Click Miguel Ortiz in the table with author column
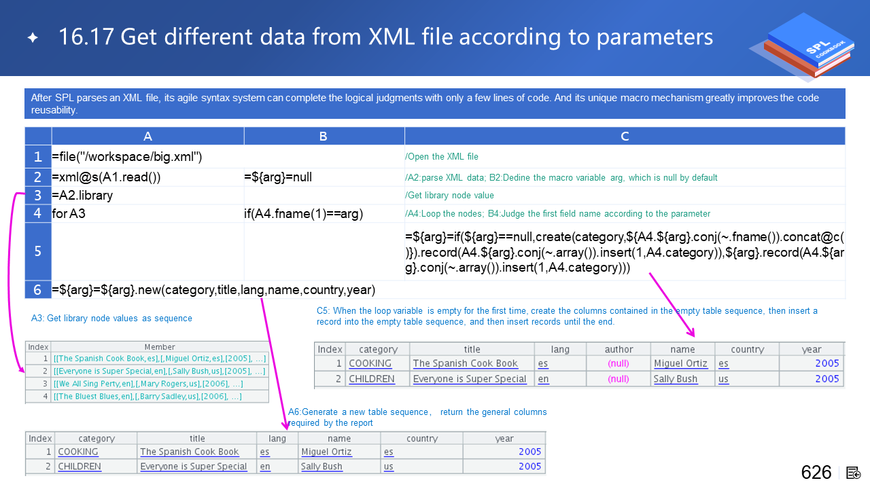 (x=680, y=363)
